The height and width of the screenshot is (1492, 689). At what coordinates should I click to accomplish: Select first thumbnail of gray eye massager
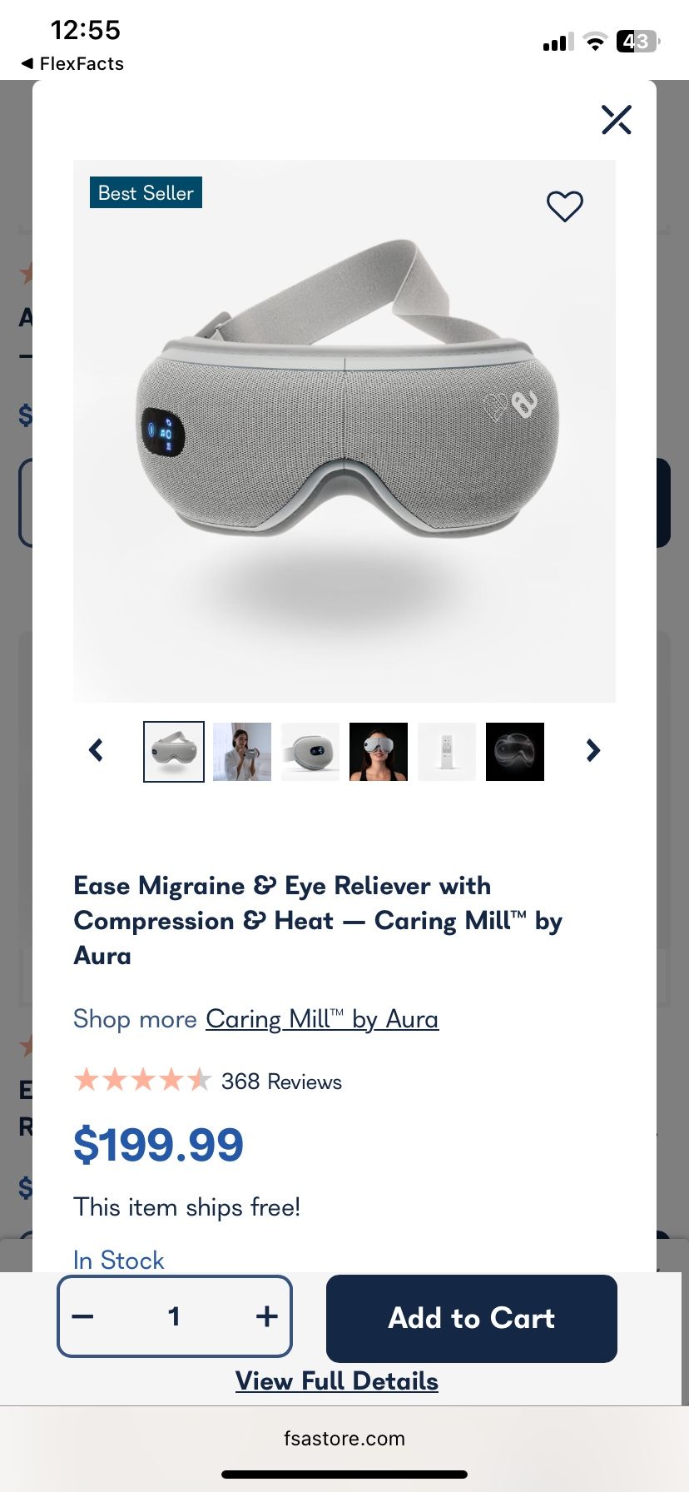coord(174,752)
